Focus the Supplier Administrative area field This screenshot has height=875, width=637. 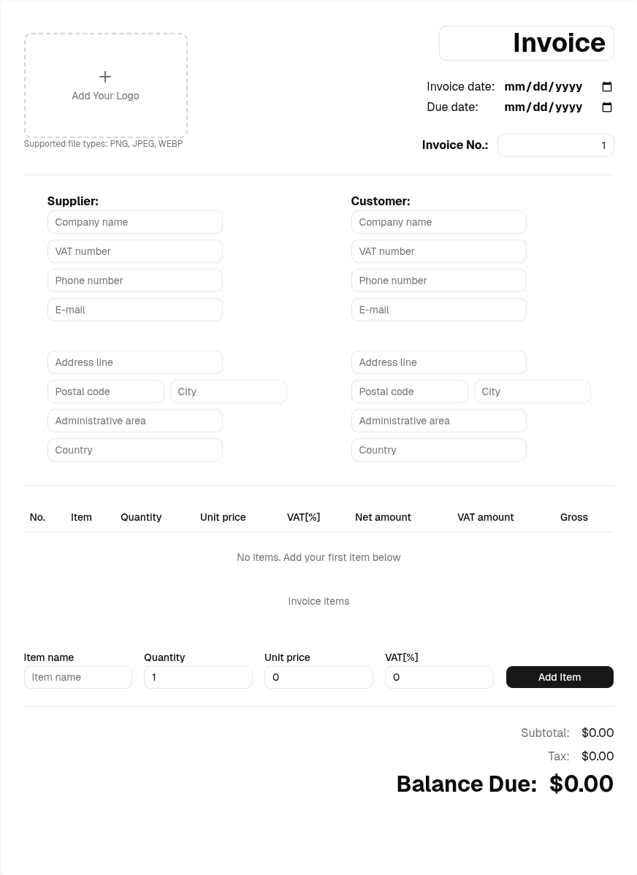[x=135, y=421]
